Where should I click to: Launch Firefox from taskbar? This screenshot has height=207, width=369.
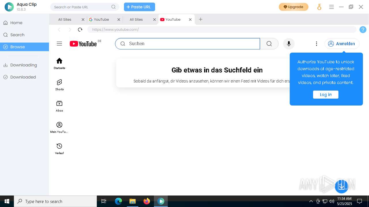tap(146, 201)
